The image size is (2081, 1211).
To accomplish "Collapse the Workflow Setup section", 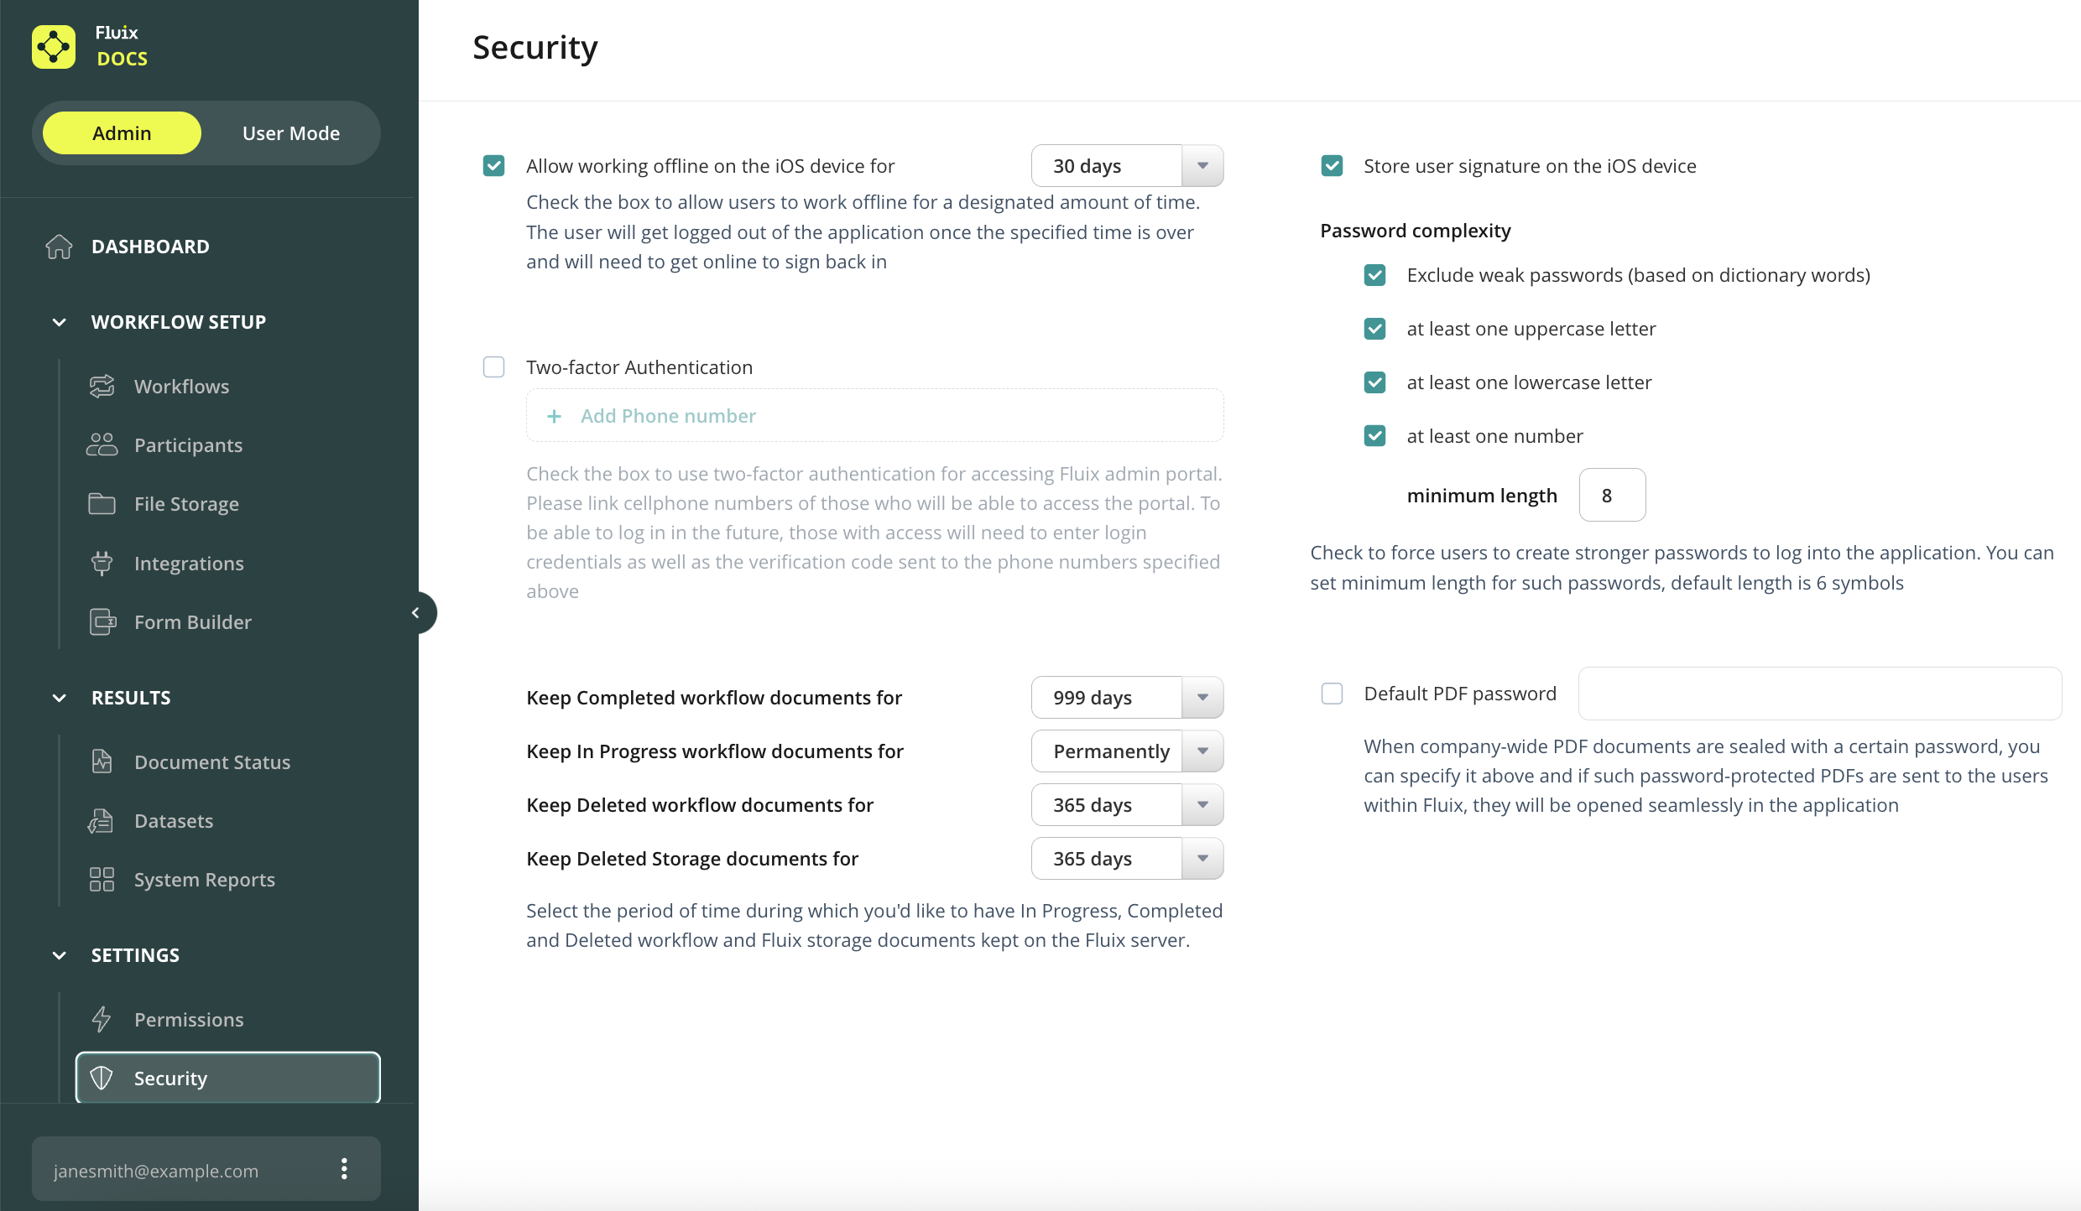I will click(59, 322).
